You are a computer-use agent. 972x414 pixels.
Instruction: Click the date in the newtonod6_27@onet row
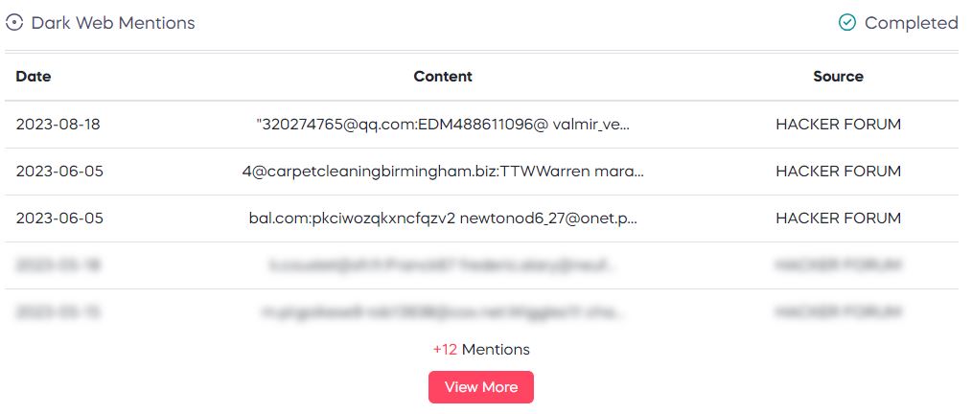coord(59,218)
